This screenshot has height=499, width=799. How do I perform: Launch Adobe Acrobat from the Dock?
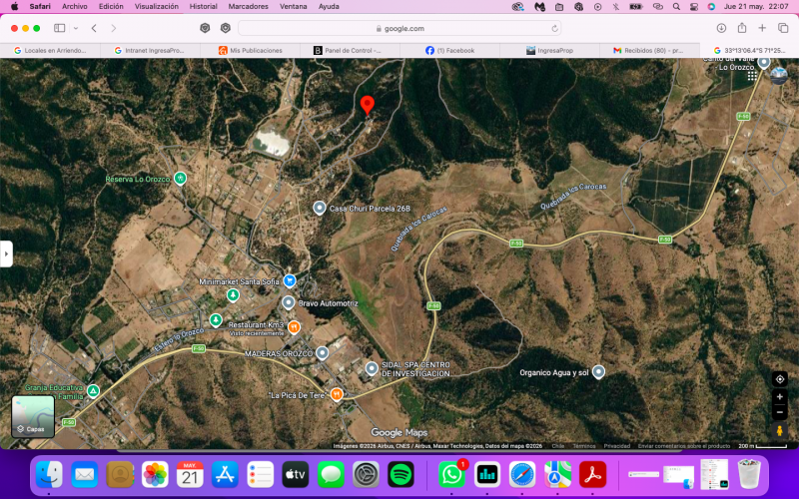coord(592,475)
